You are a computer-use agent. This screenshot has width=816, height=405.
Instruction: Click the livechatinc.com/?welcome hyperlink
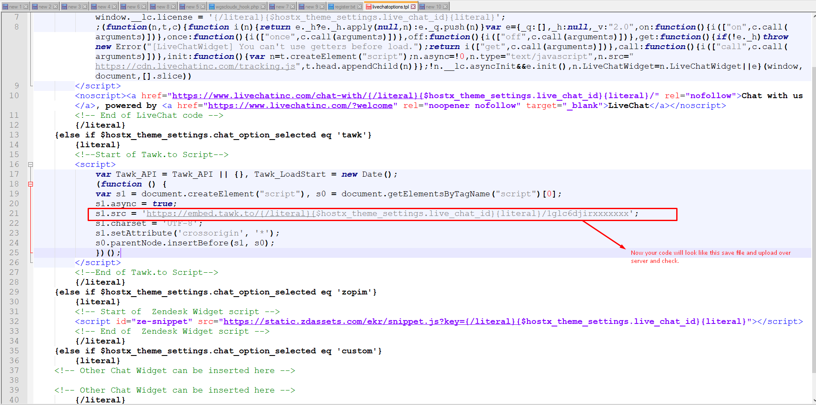click(x=300, y=105)
